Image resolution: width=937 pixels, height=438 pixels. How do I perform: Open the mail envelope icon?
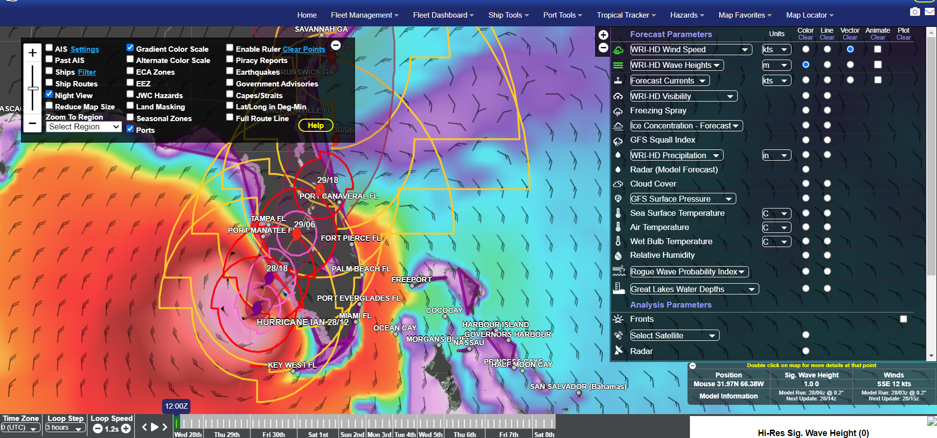[930, 11]
